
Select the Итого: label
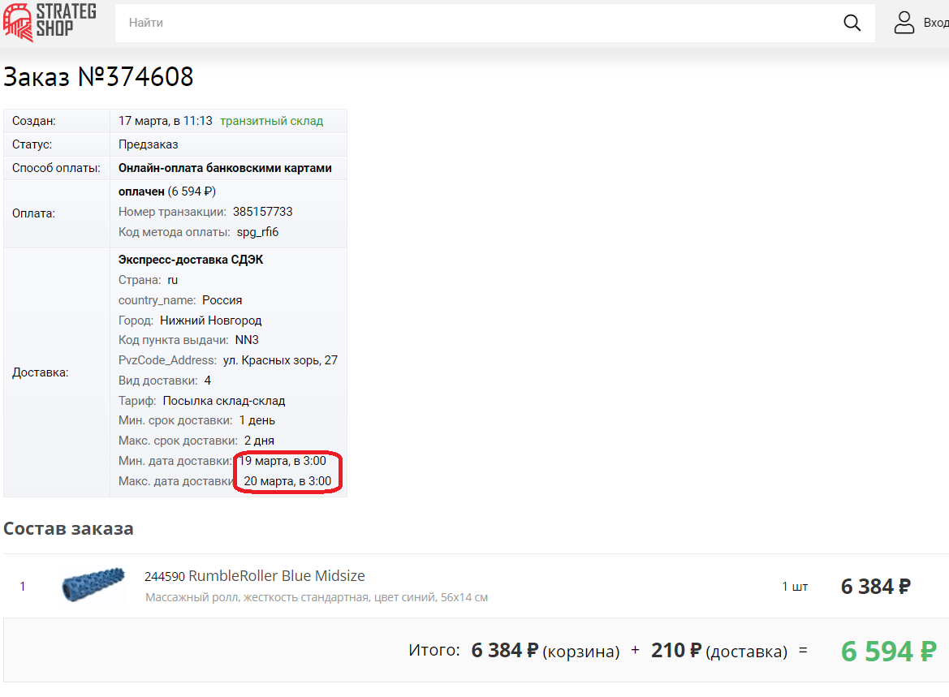pos(434,651)
